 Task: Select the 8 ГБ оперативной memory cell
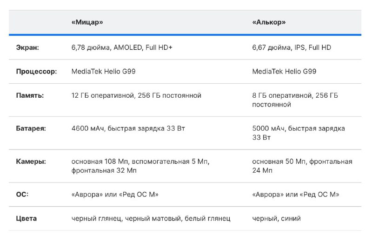(x=295, y=100)
